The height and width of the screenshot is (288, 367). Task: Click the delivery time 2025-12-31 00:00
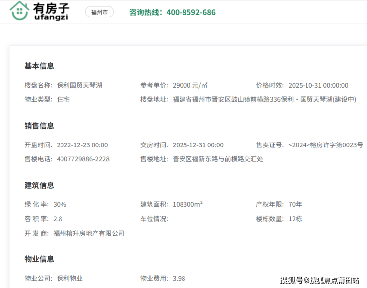point(198,145)
